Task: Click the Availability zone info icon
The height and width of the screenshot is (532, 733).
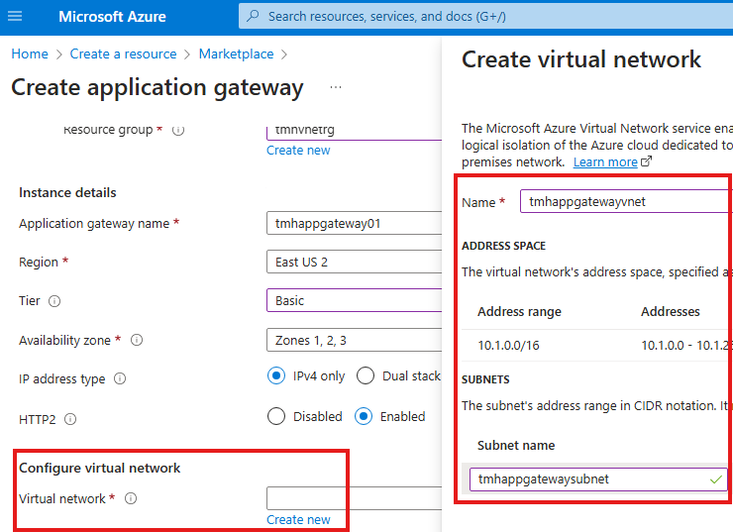Action: [137, 340]
